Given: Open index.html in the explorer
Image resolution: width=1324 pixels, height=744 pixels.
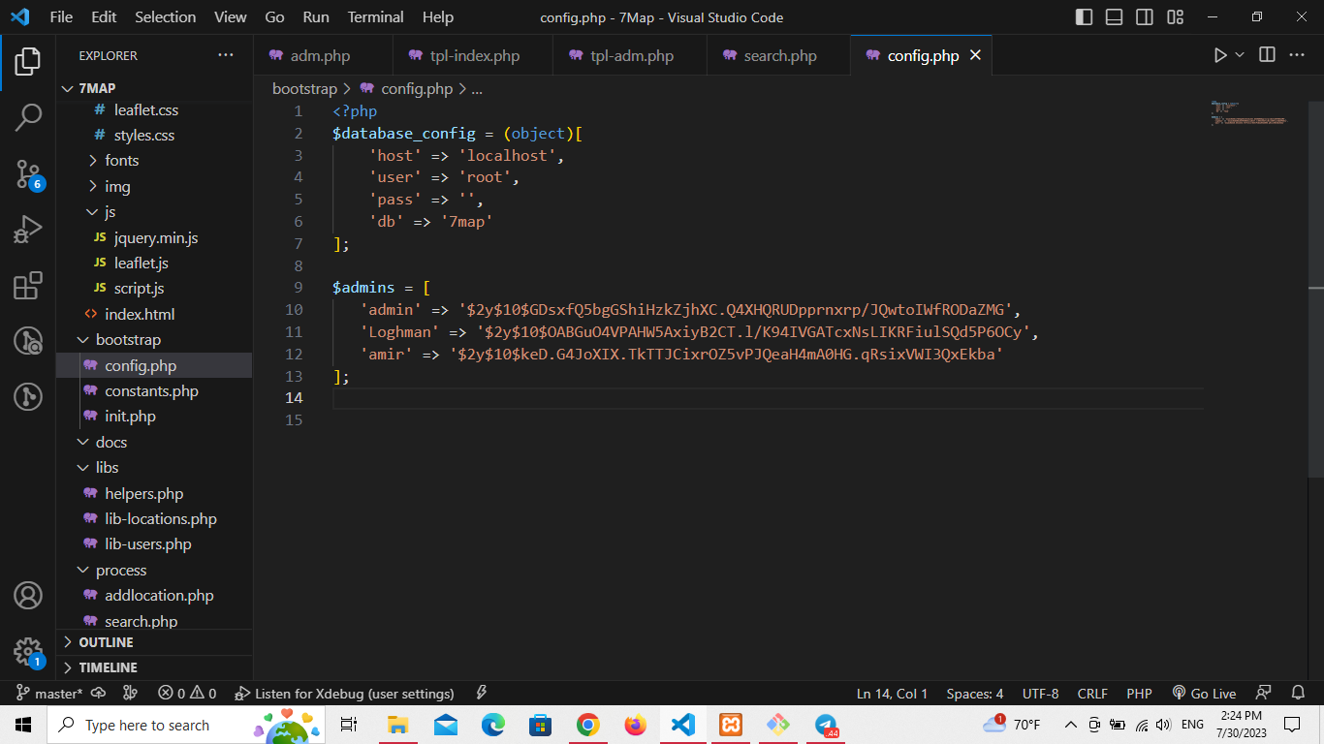Looking at the screenshot, I should (x=154, y=314).
